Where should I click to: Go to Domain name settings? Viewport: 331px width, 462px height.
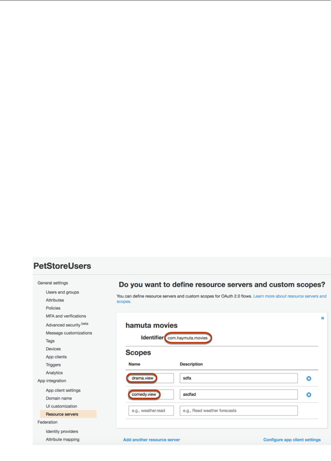click(x=59, y=398)
